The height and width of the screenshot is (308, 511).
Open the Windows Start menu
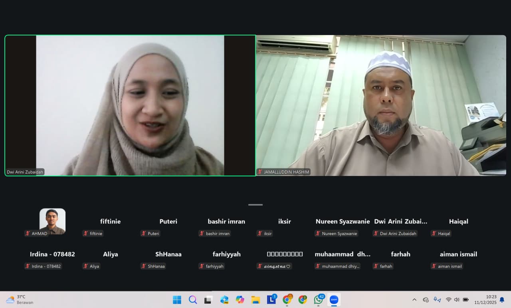point(177,300)
